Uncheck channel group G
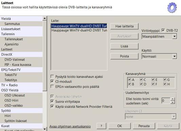This screenshot has height=131, width=181. (165, 80)
